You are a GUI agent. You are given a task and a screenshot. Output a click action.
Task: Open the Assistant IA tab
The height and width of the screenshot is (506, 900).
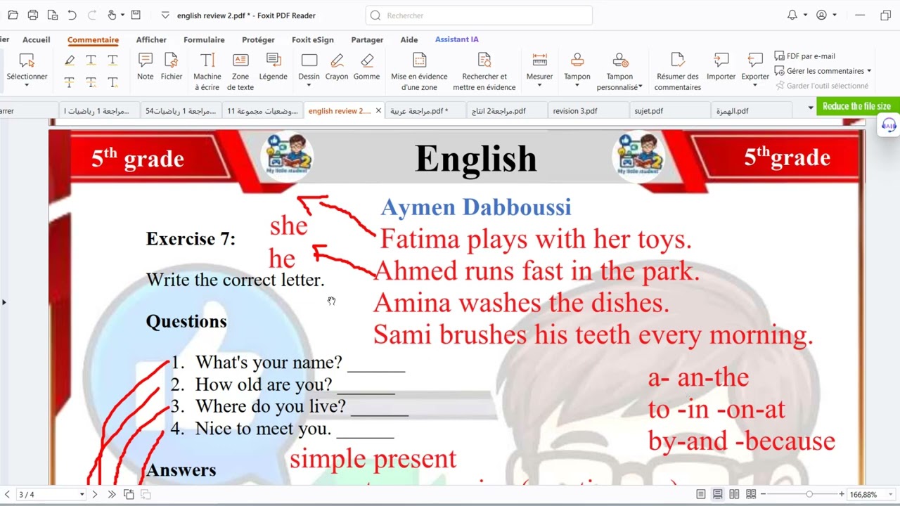tap(457, 39)
